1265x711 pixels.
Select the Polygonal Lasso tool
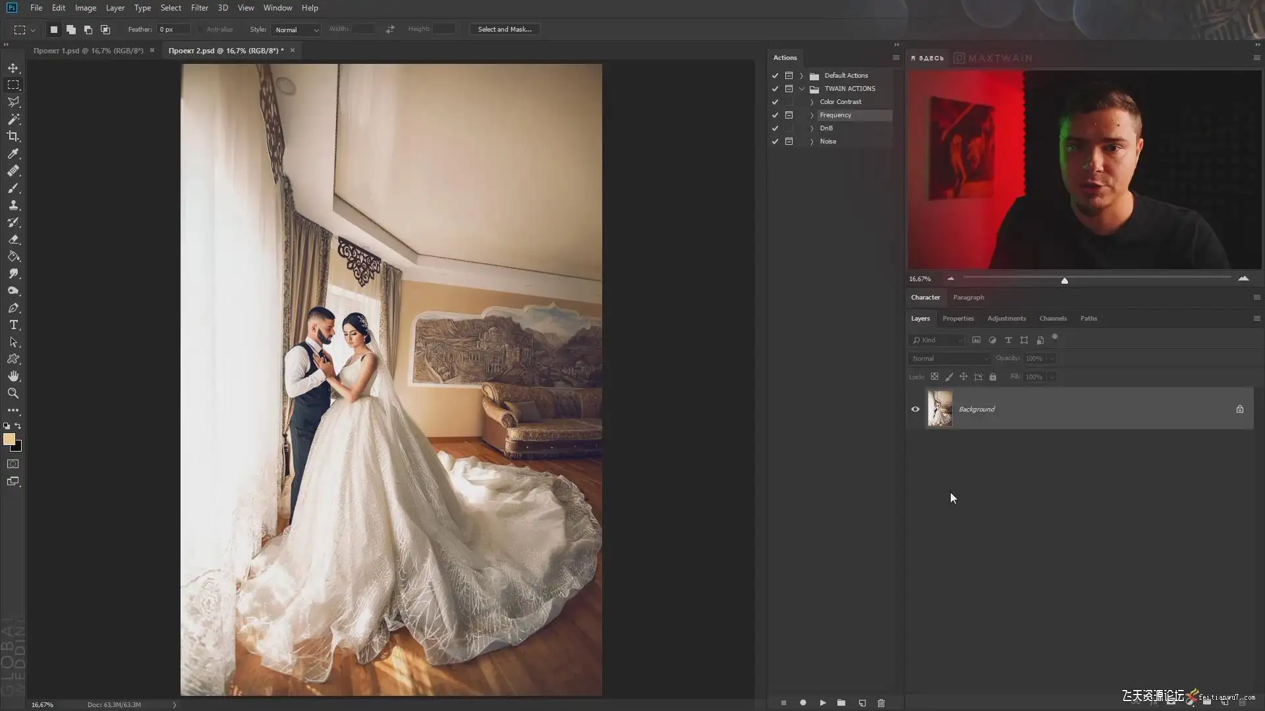pos(13,102)
